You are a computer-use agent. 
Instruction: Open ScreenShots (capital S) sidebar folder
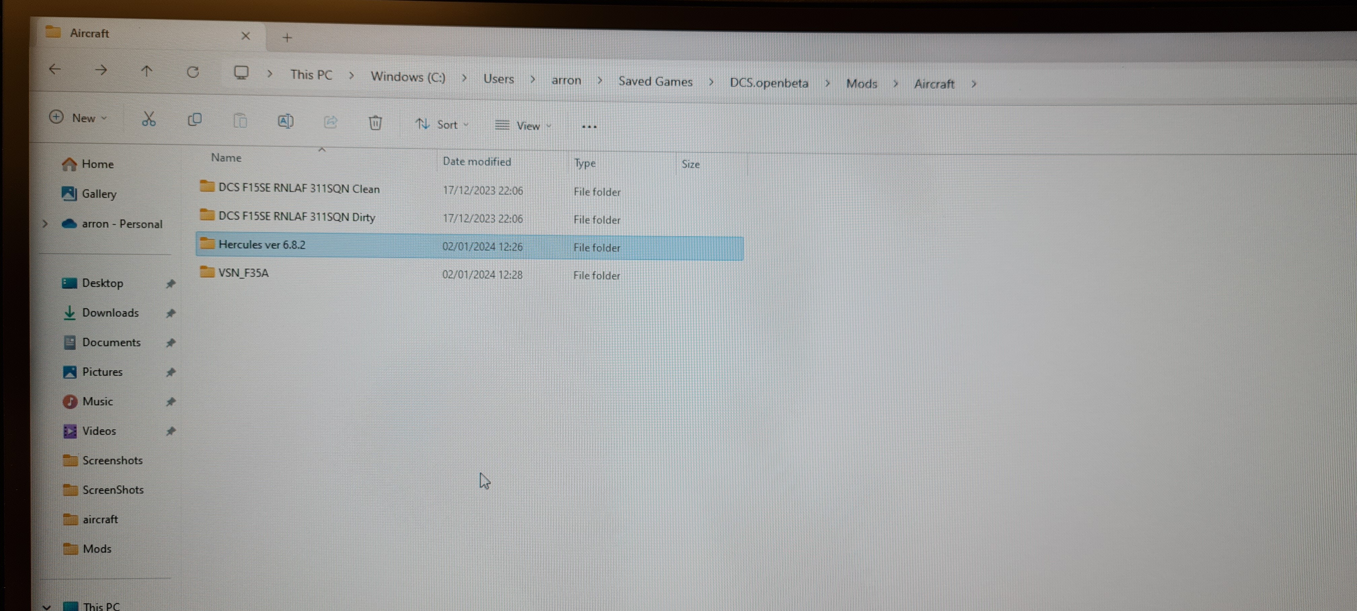click(x=103, y=489)
